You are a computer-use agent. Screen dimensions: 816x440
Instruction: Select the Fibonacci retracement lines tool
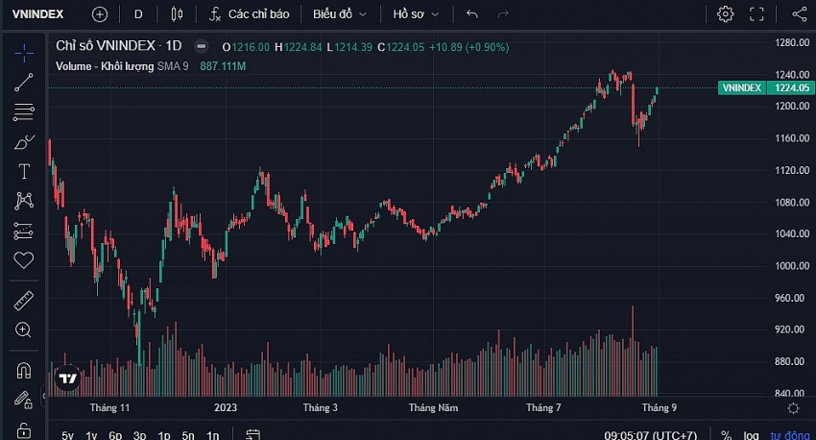coord(24,112)
